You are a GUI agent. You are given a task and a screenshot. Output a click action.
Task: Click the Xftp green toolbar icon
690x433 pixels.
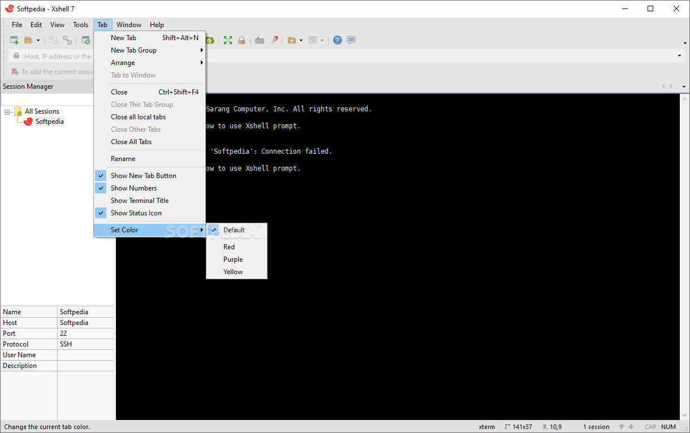(x=210, y=40)
